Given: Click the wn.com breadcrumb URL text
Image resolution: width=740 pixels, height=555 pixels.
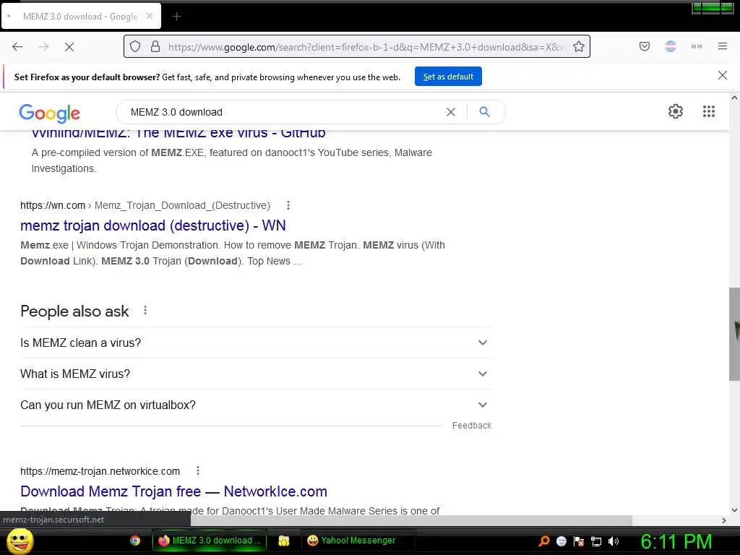Looking at the screenshot, I should point(145,205).
